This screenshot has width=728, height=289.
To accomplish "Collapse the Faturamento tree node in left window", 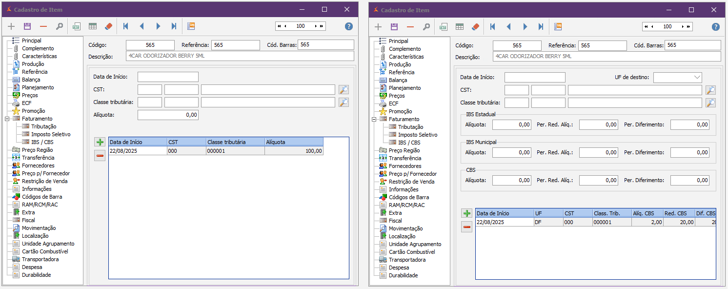I will [x=7, y=119].
